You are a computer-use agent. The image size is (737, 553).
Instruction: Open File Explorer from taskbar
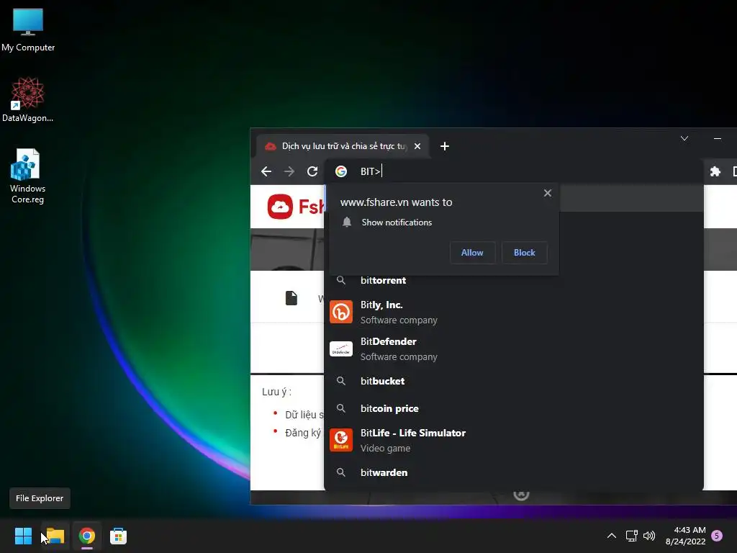pyautogui.click(x=55, y=536)
